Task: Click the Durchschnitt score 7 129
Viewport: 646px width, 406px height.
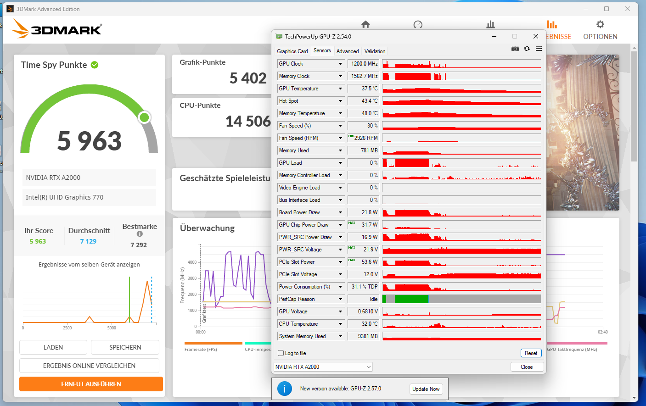Action: pyautogui.click(x=88, y=241)
